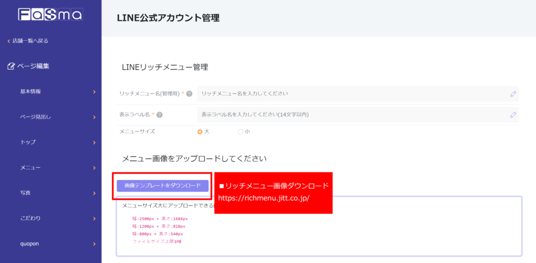Viewport: 536px width, 263px height.
Task: Expand the ページ見出し sidebar arrow
Action: 94,117
